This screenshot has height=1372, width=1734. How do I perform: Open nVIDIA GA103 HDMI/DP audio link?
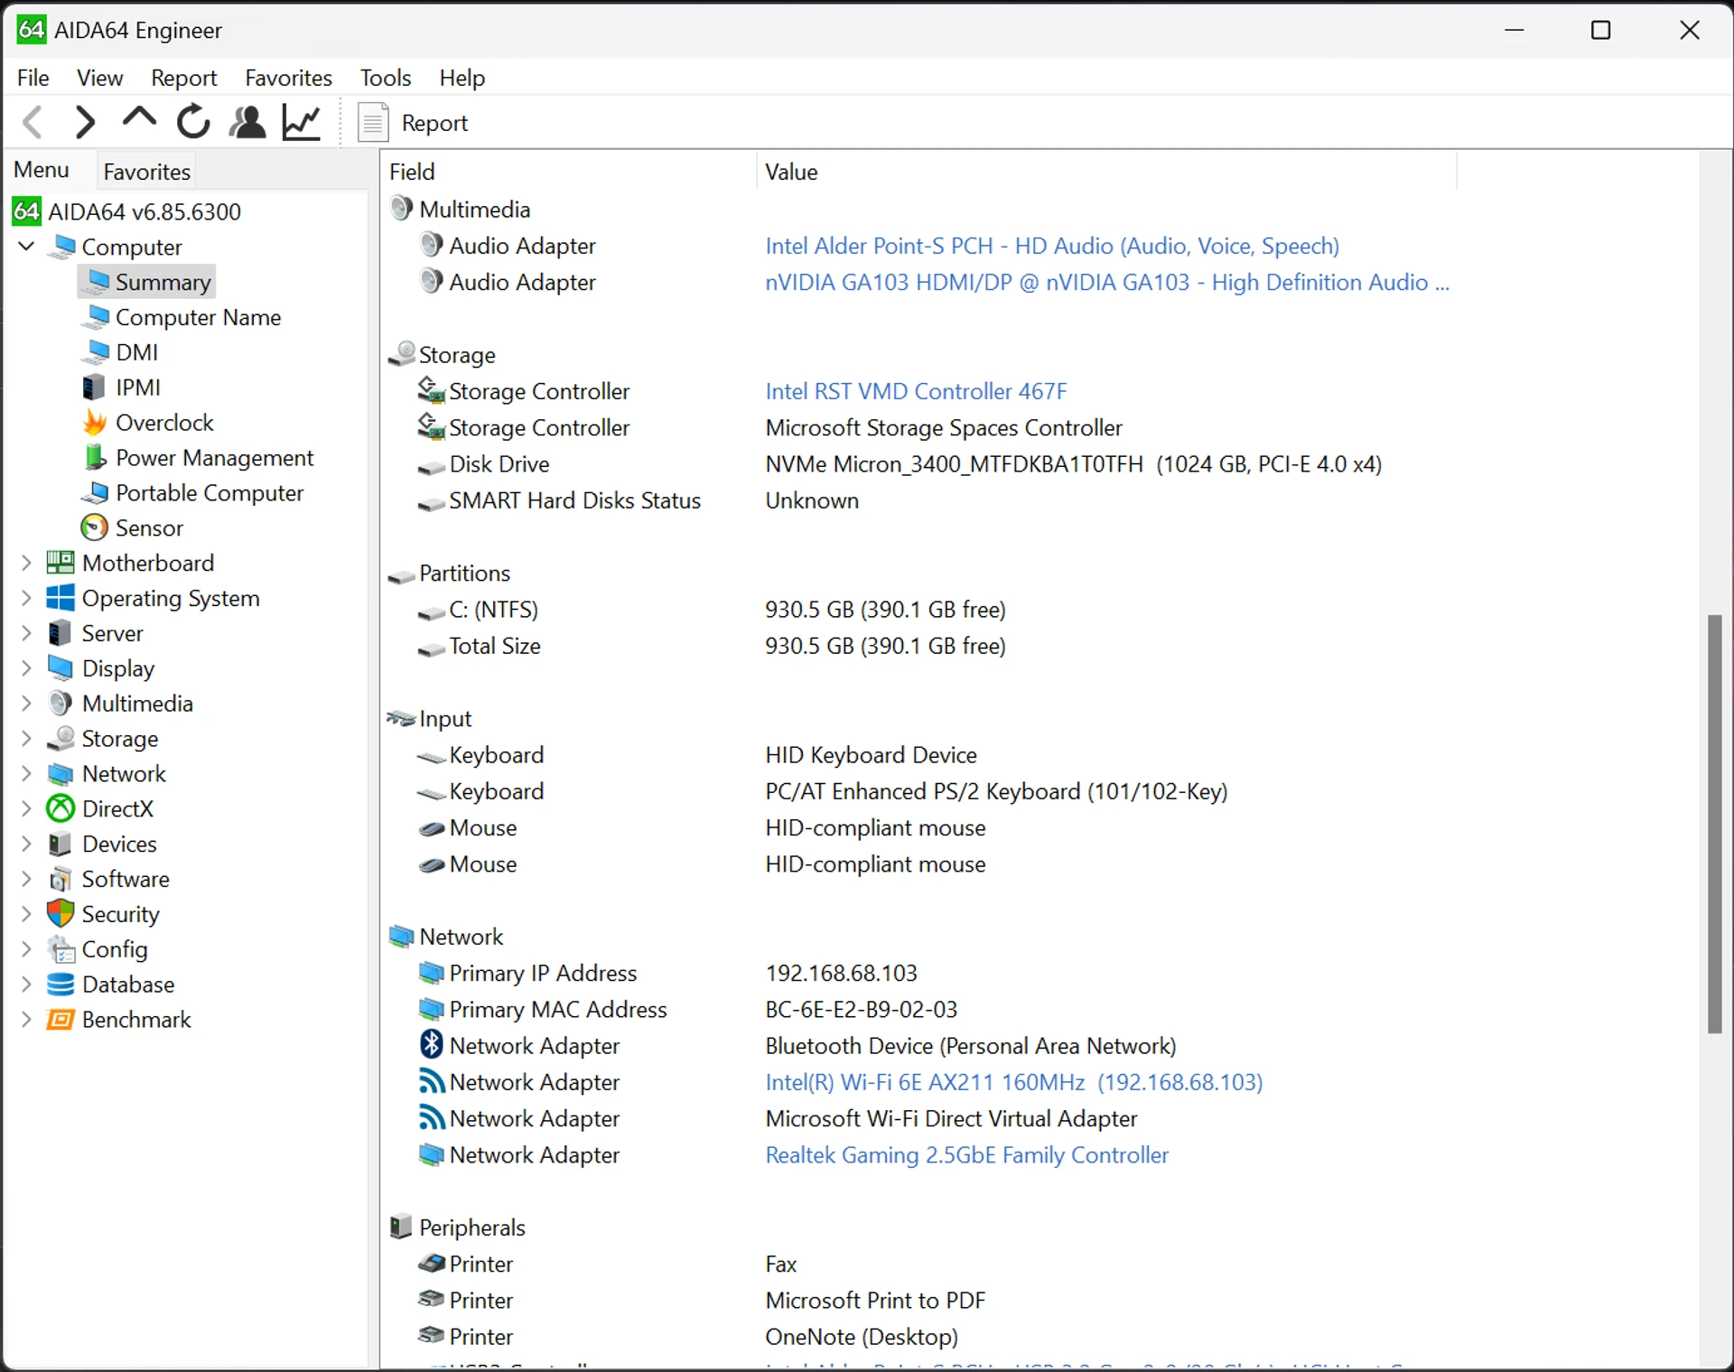tap(1107, 282)
